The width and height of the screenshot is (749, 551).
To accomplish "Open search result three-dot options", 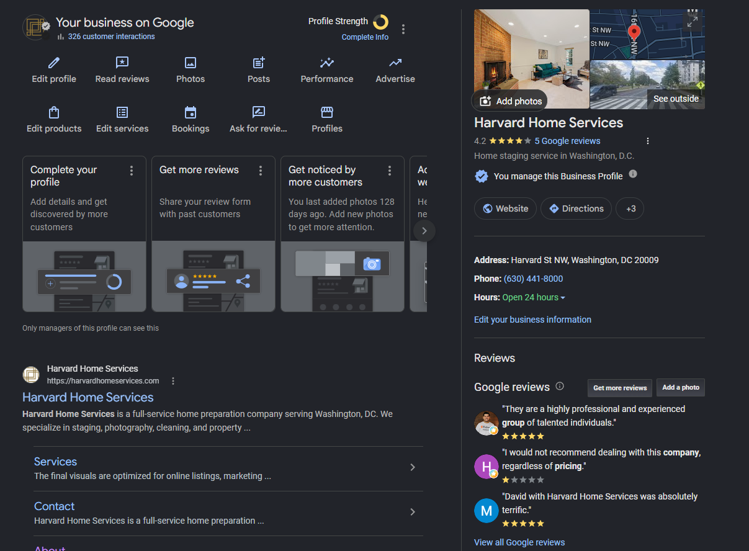I will (x=173, y=381).
